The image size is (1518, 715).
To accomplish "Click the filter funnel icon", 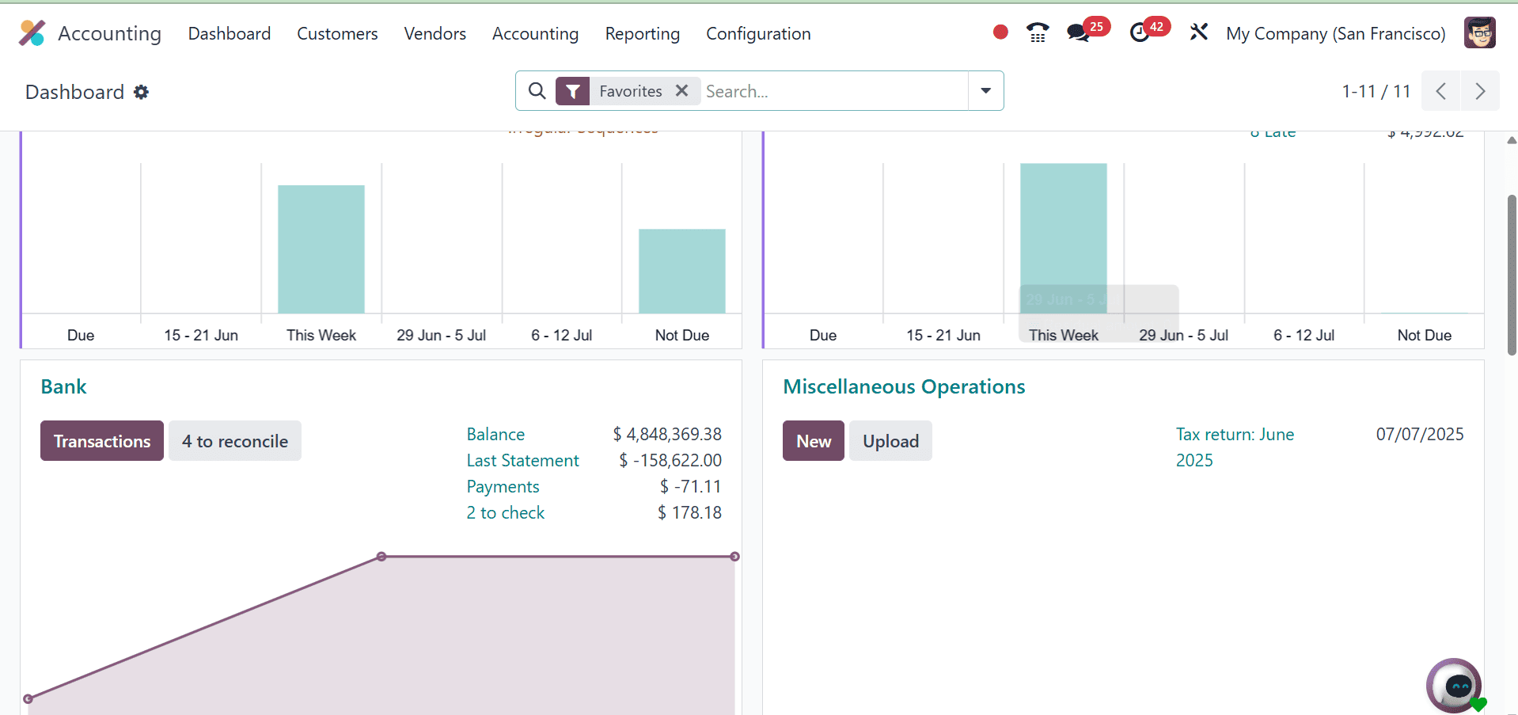I will [x=572, y=91].
